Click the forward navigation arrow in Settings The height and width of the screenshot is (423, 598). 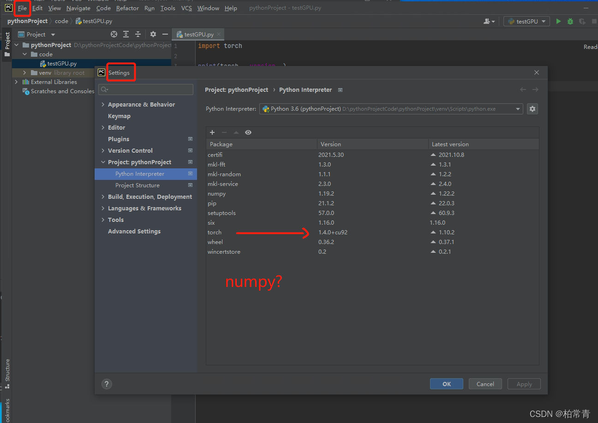(535, 89)
